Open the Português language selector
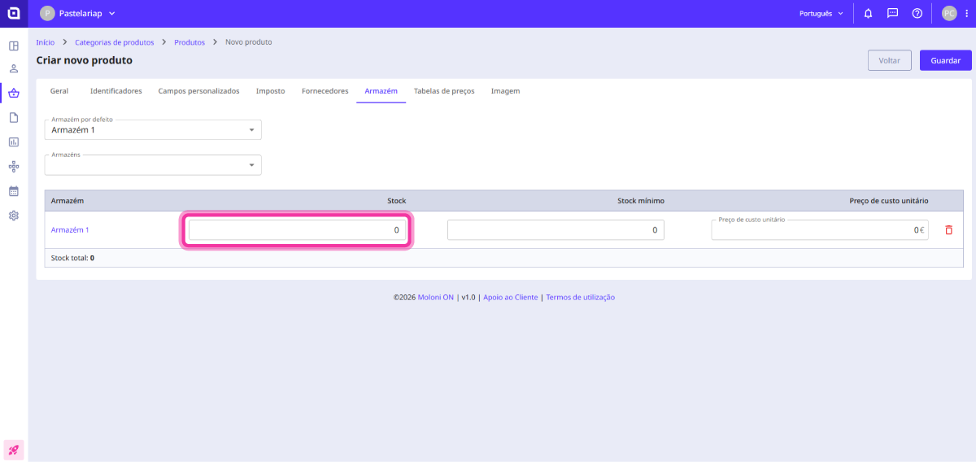 tap(821, 14)
